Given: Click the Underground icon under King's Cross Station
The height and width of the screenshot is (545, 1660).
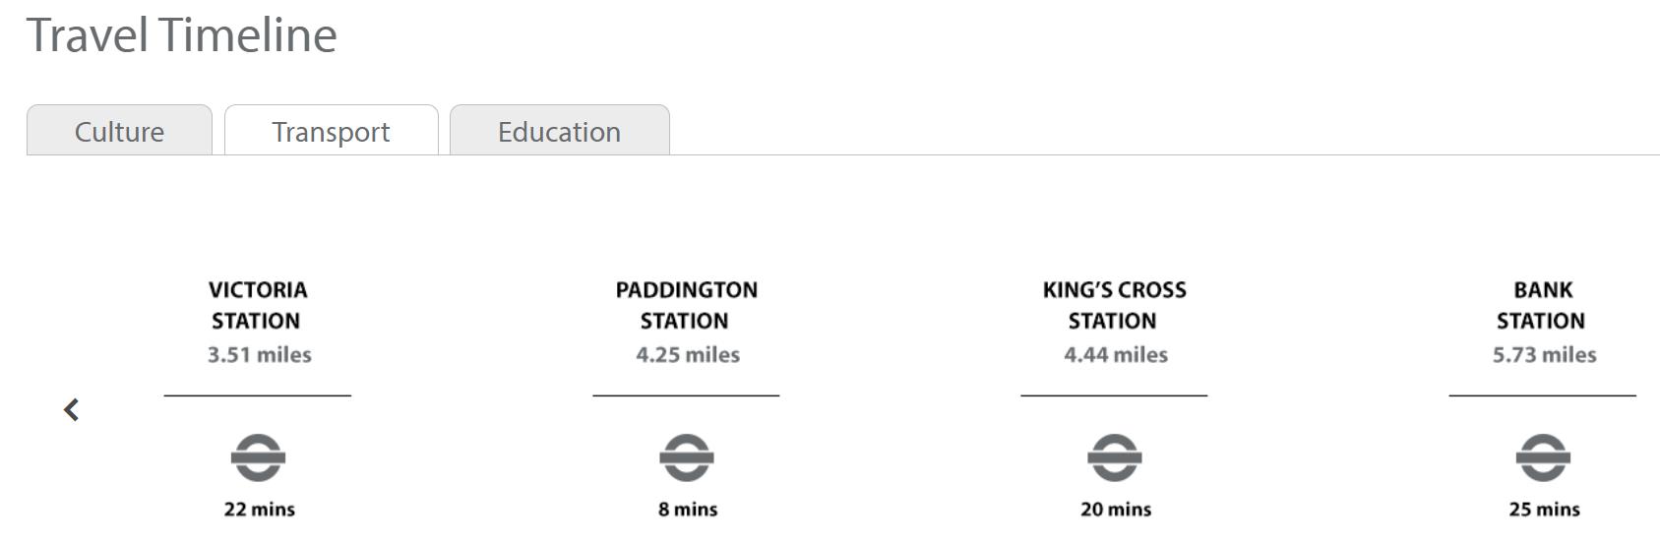Looking at the screenshot, I should (x=1115, y=457).
